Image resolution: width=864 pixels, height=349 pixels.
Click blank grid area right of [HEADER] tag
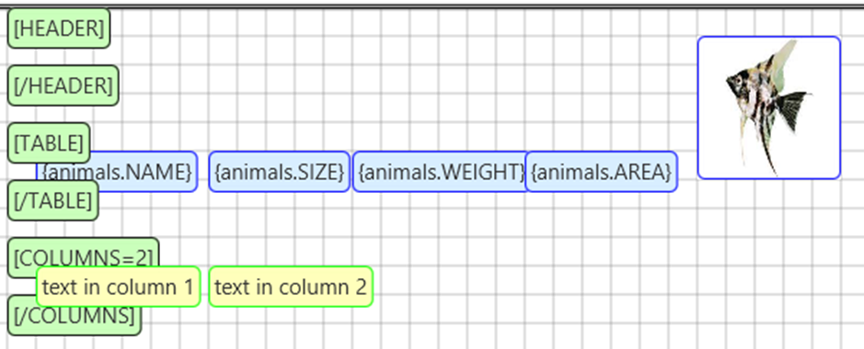click(386, 28)
